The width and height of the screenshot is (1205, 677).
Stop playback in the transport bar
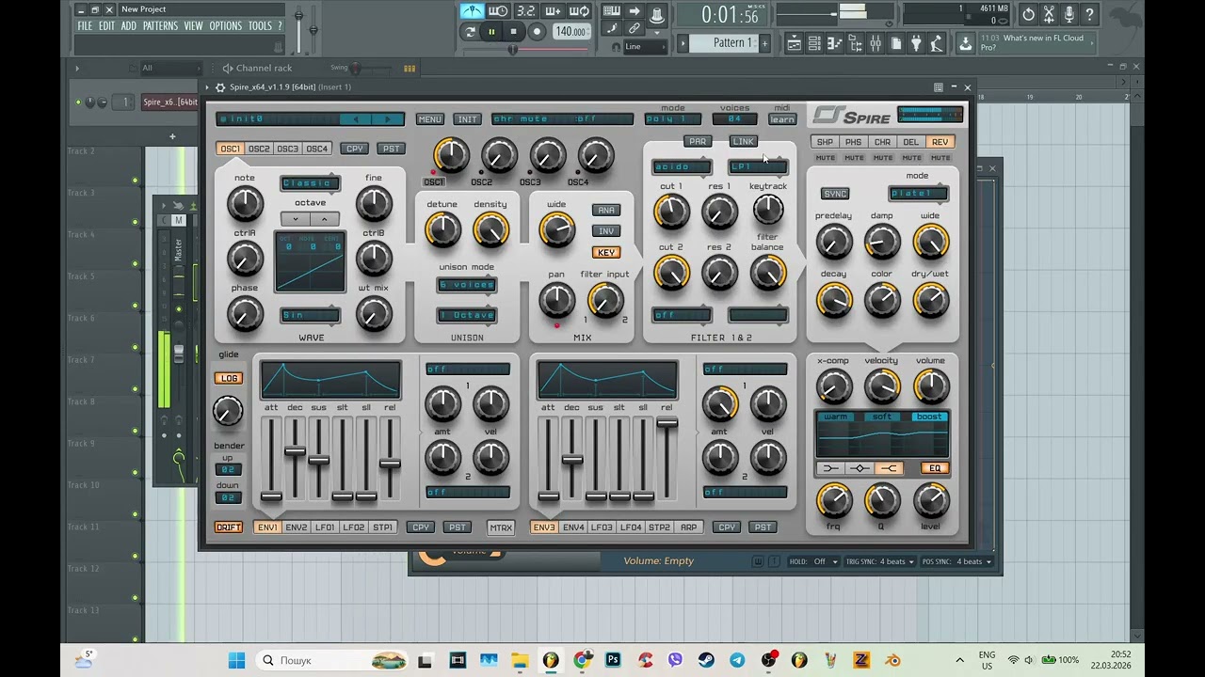click(514, 32)
